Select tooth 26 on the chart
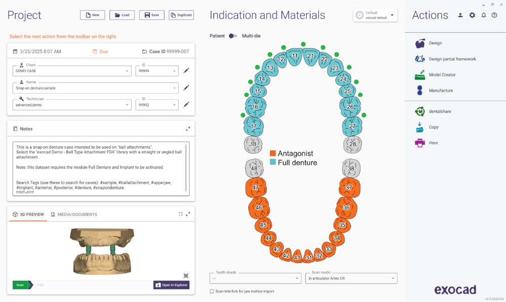Image resolution: width=506 pixels, height=302 pixels. point(350,106)
